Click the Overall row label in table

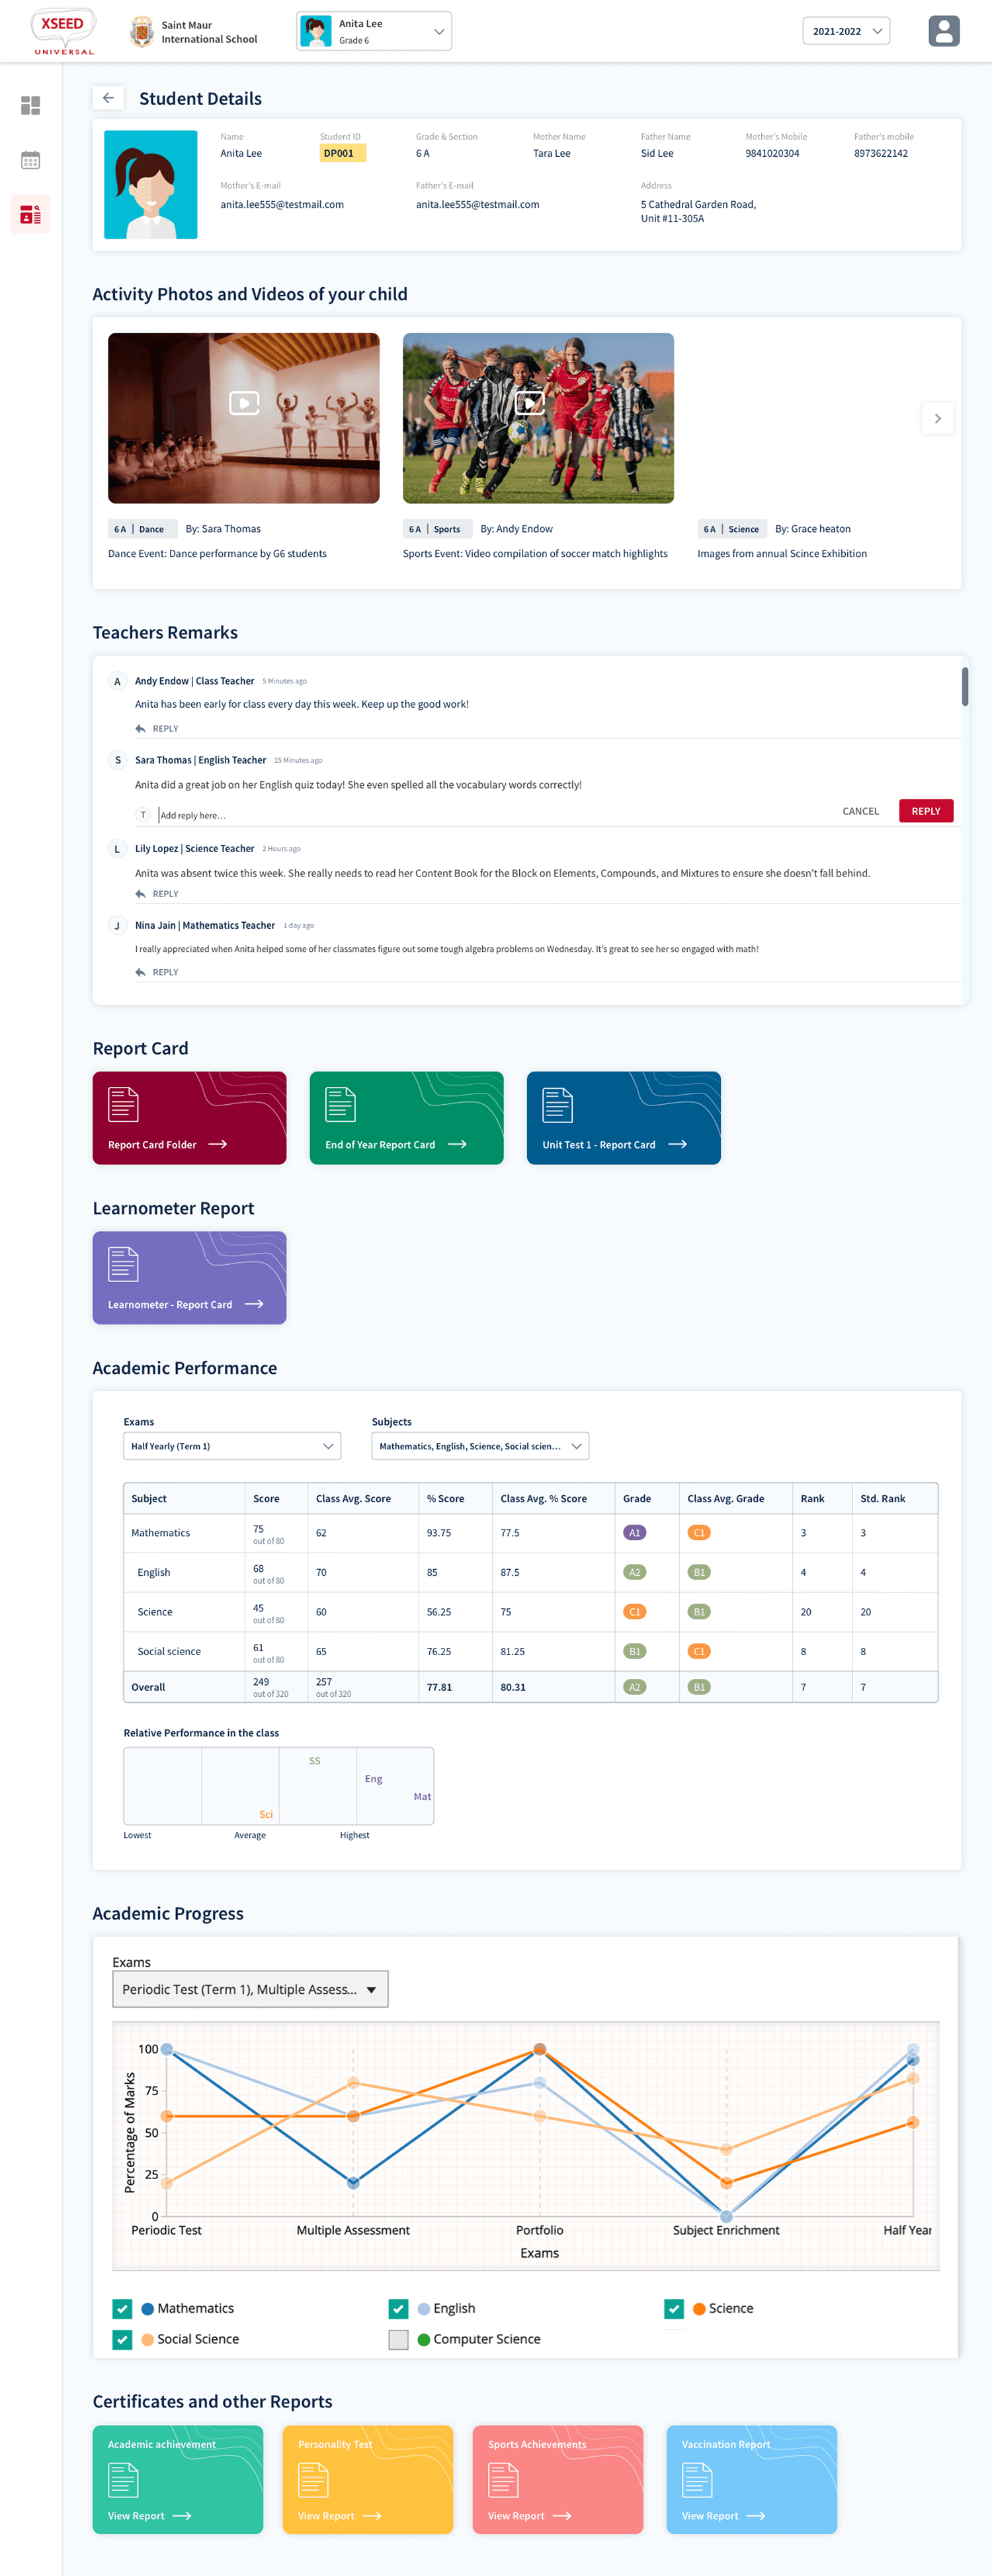click(148, 1687)
